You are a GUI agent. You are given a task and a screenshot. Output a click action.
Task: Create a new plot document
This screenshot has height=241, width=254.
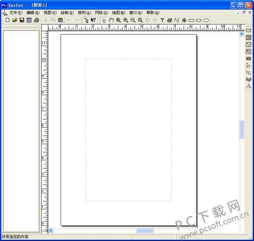click(x=8, y=20)
